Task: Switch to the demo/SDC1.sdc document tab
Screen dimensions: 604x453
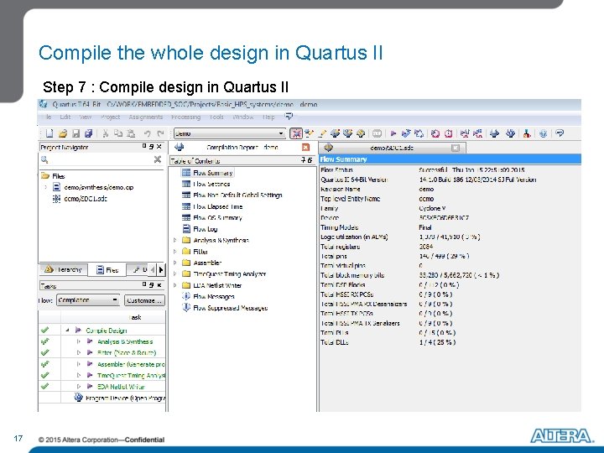Action: click(x=392, y=148)
